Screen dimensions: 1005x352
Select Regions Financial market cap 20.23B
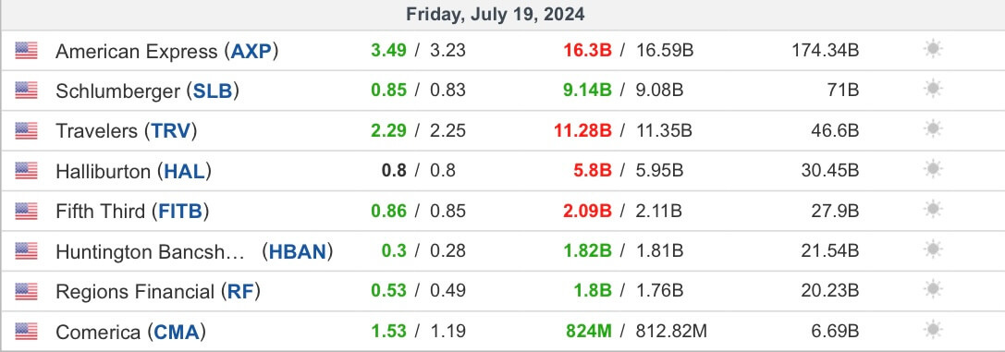point(830,290)
